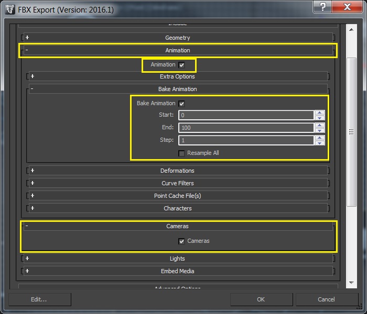Increase Step value with up spinner
Viewport: 367px width, 314px height.
pos(320,138)
